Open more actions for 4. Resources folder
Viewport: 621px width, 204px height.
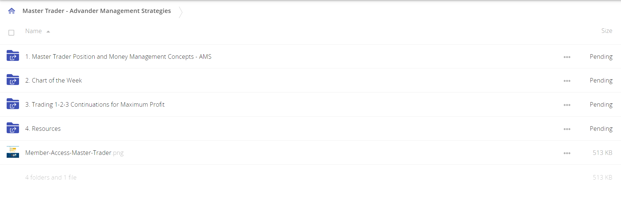coord(567,129)
